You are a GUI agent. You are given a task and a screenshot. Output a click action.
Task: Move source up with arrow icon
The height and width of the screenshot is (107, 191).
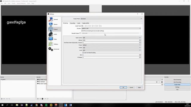45,99
